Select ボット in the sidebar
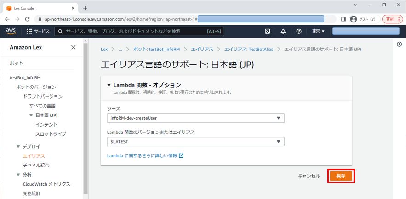The height and width of the screenshot is (199, 406). click(16, 63)
